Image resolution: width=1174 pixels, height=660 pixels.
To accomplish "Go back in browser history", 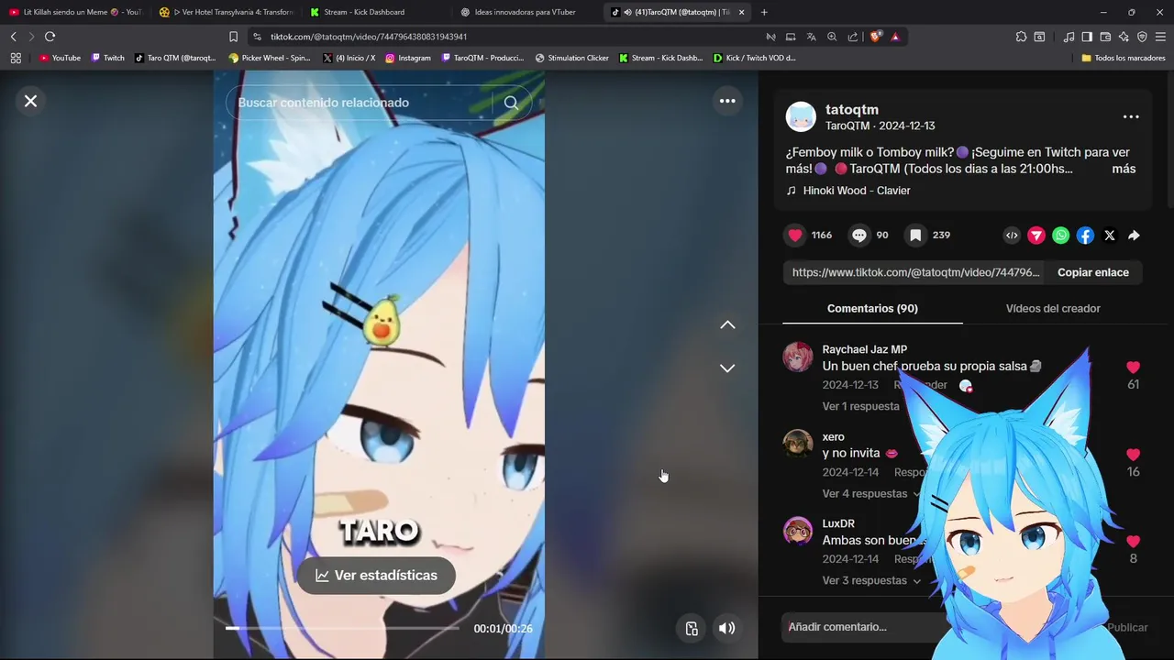I will tap(14, 37).
